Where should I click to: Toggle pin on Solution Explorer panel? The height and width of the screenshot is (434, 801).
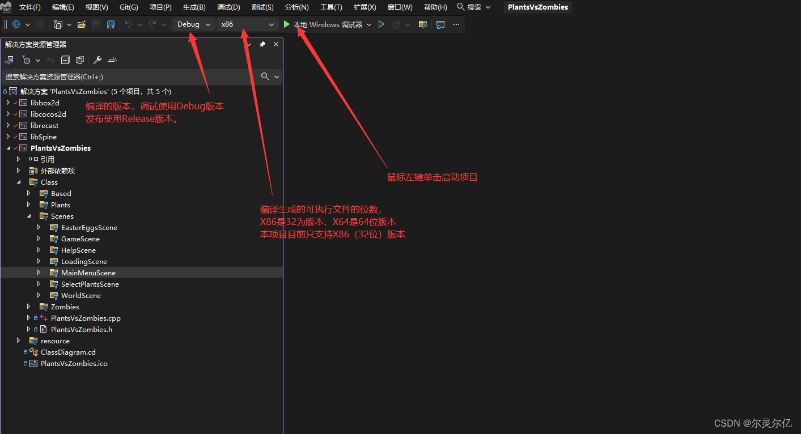coord(262,44)
